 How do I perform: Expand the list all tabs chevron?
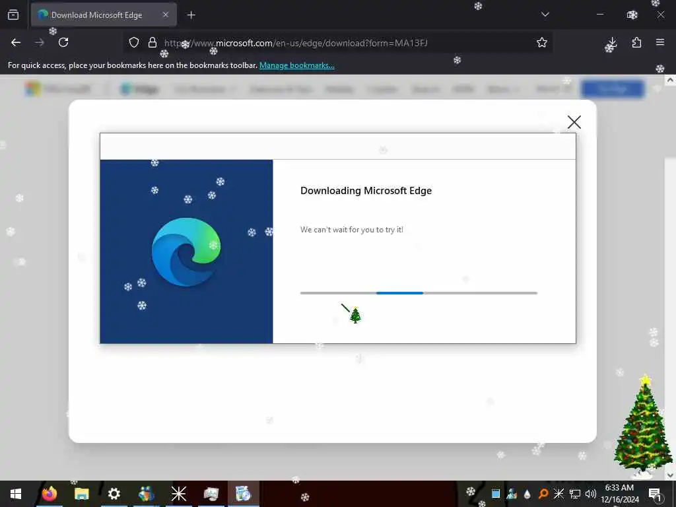545,15
